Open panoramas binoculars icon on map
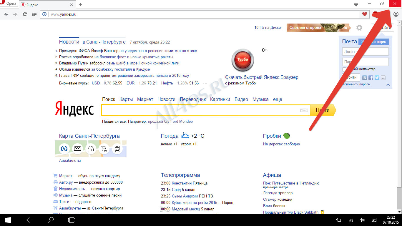 [x=91, y=149]
